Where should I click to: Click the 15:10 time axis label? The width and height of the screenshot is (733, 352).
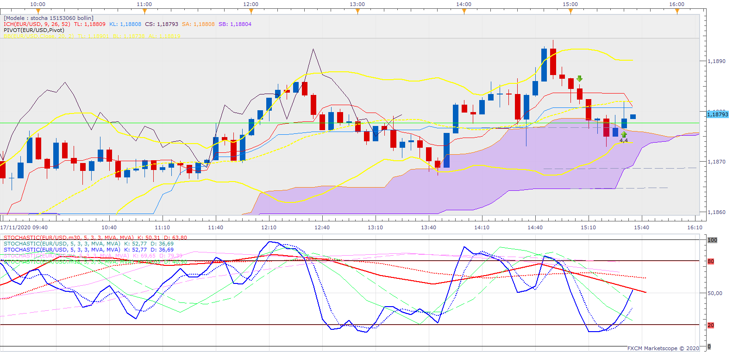click(589, 227)
